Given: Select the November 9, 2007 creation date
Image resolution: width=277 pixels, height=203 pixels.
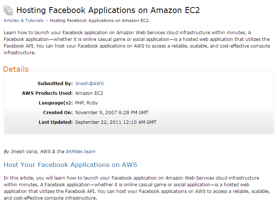Looking at the screenshot, I should (x=112, y=113).
